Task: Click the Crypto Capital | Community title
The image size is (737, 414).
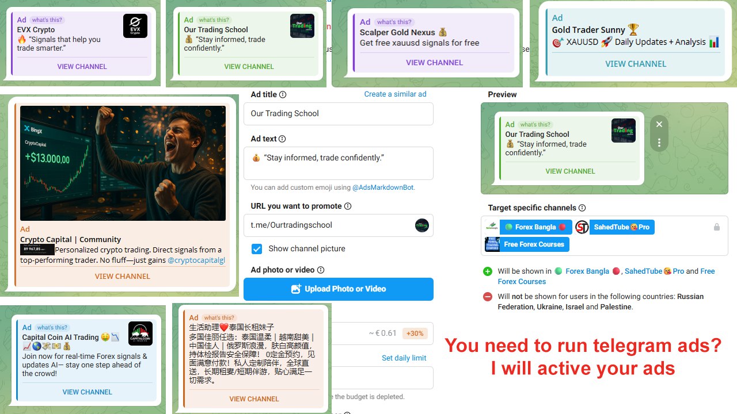Action: coord(71,240)
